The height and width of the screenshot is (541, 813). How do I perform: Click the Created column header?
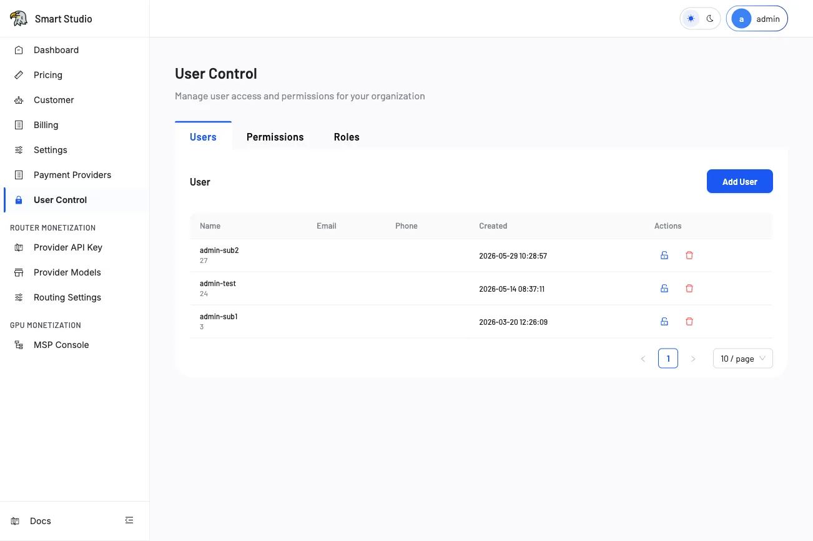pos(493,226)
